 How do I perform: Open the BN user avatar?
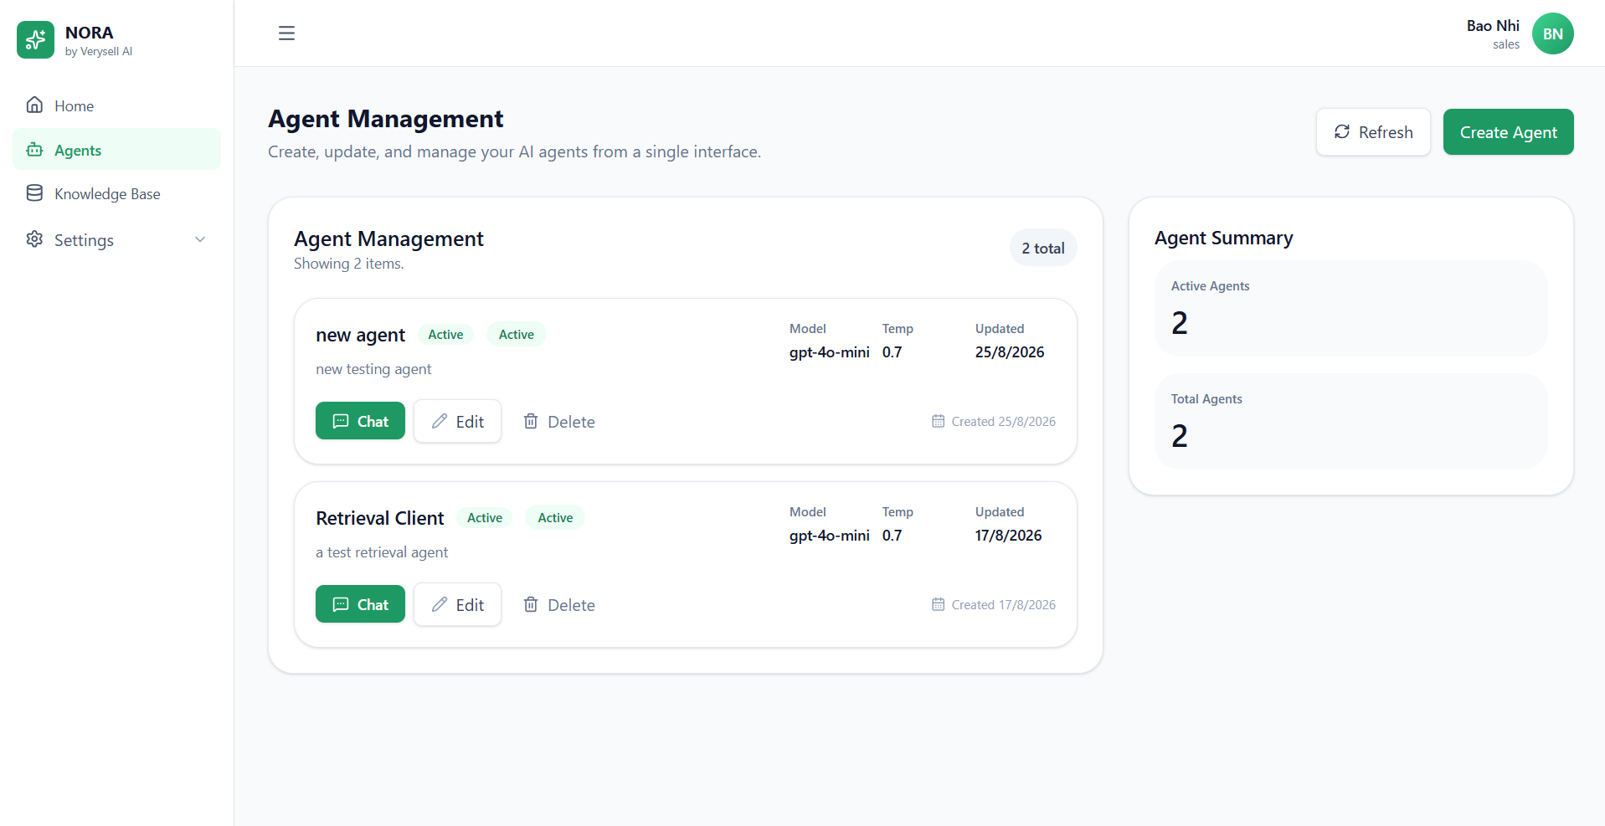(x=1552, y=33)
